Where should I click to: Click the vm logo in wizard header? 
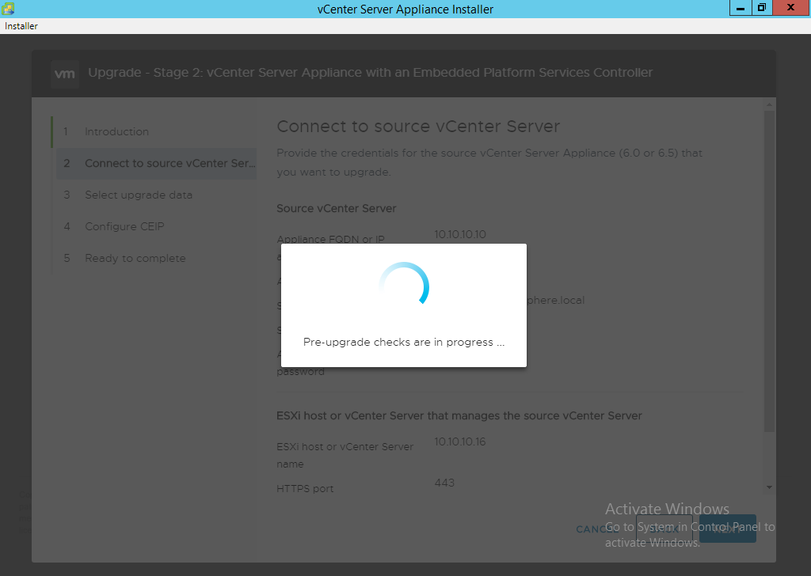pos(65,74)
